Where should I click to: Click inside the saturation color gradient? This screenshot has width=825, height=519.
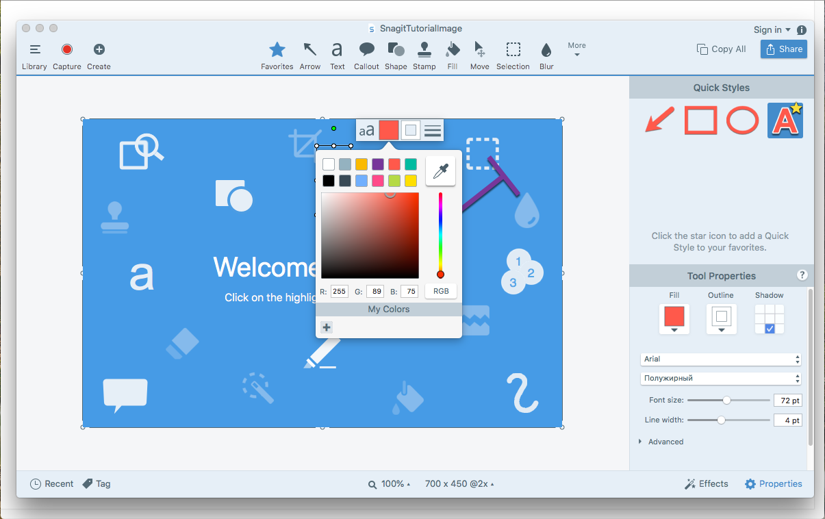370,236
